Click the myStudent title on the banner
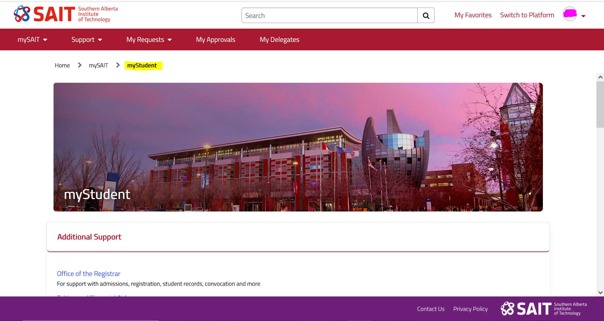The width and height of the screenshot is (604, 321). click(97, 194)
